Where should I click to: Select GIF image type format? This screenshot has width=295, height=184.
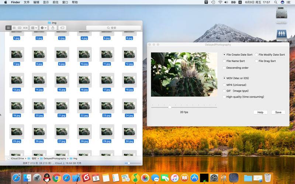[x=236, y=91]
